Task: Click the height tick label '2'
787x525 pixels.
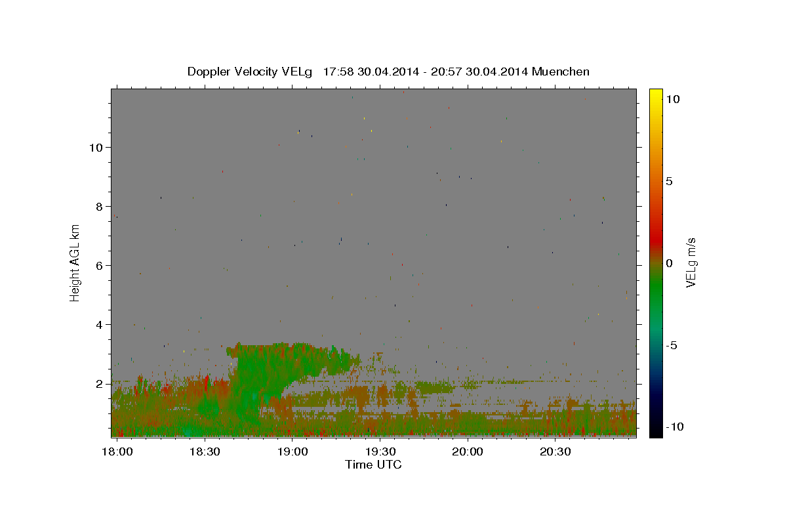Action: pos(100,384)
